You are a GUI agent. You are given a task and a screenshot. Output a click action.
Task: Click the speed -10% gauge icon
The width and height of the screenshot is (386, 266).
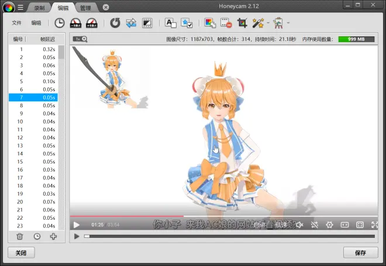coord(75,23)
